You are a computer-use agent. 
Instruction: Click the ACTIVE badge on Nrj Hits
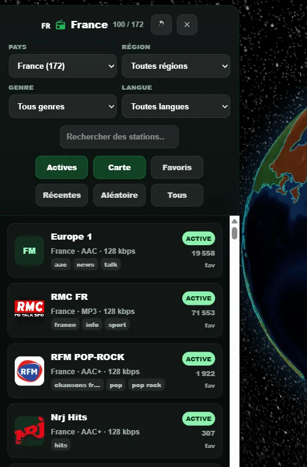click(x=199, y=418)
